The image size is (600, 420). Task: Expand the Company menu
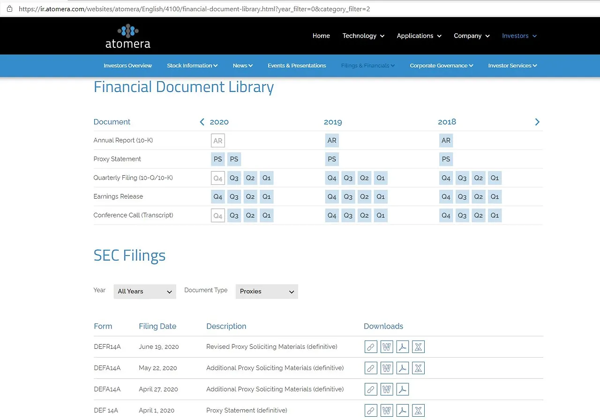472,36
